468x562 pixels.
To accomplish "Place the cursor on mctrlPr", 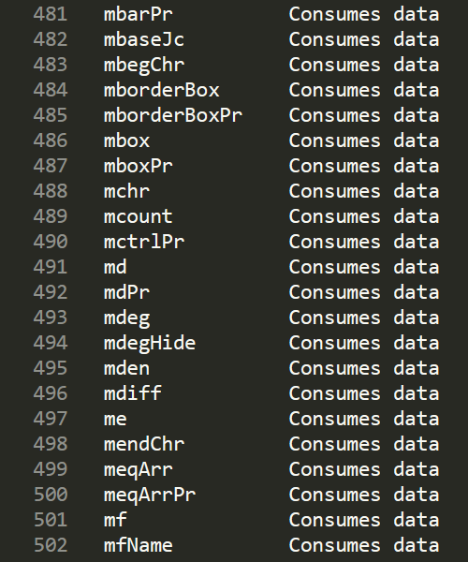I will coord(144,242).
